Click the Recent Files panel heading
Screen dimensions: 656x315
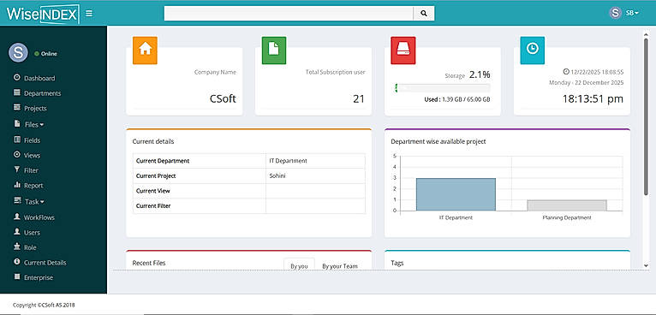coord(149,263)
